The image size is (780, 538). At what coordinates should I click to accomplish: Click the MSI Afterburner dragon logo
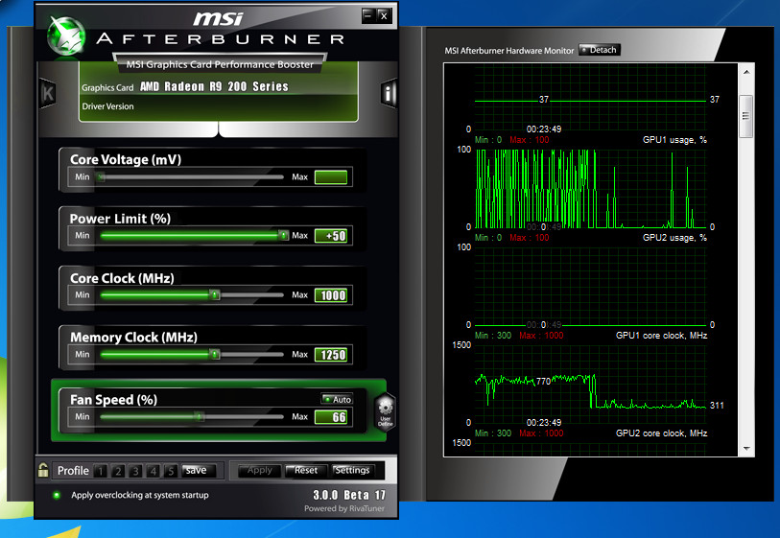(x=65, y=36)
